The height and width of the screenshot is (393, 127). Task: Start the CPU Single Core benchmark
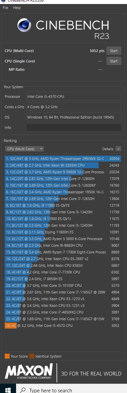click(114, 61)
